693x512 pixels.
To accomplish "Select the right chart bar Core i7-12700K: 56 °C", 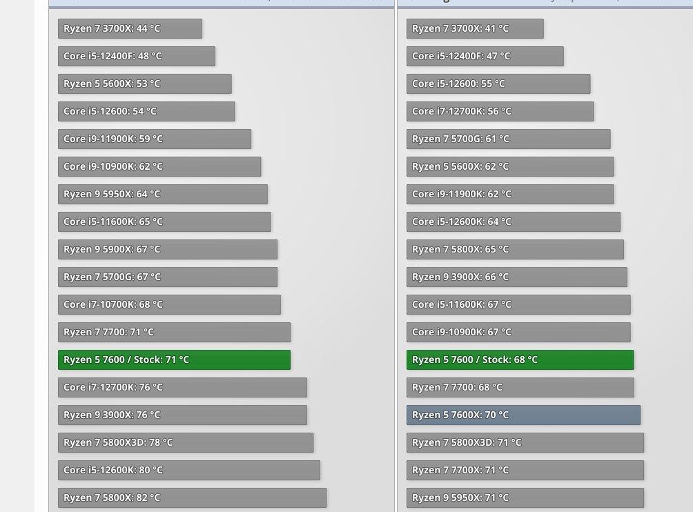I will (500, 111).
